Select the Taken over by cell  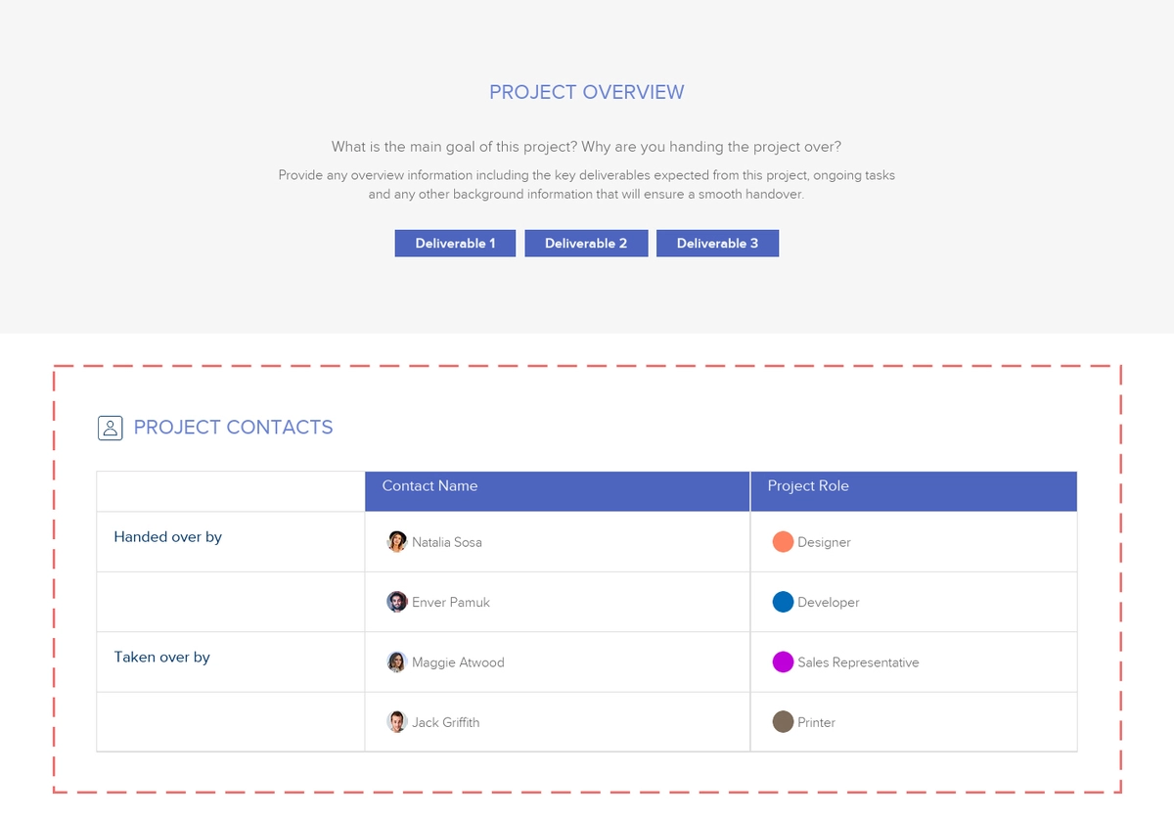162,658
